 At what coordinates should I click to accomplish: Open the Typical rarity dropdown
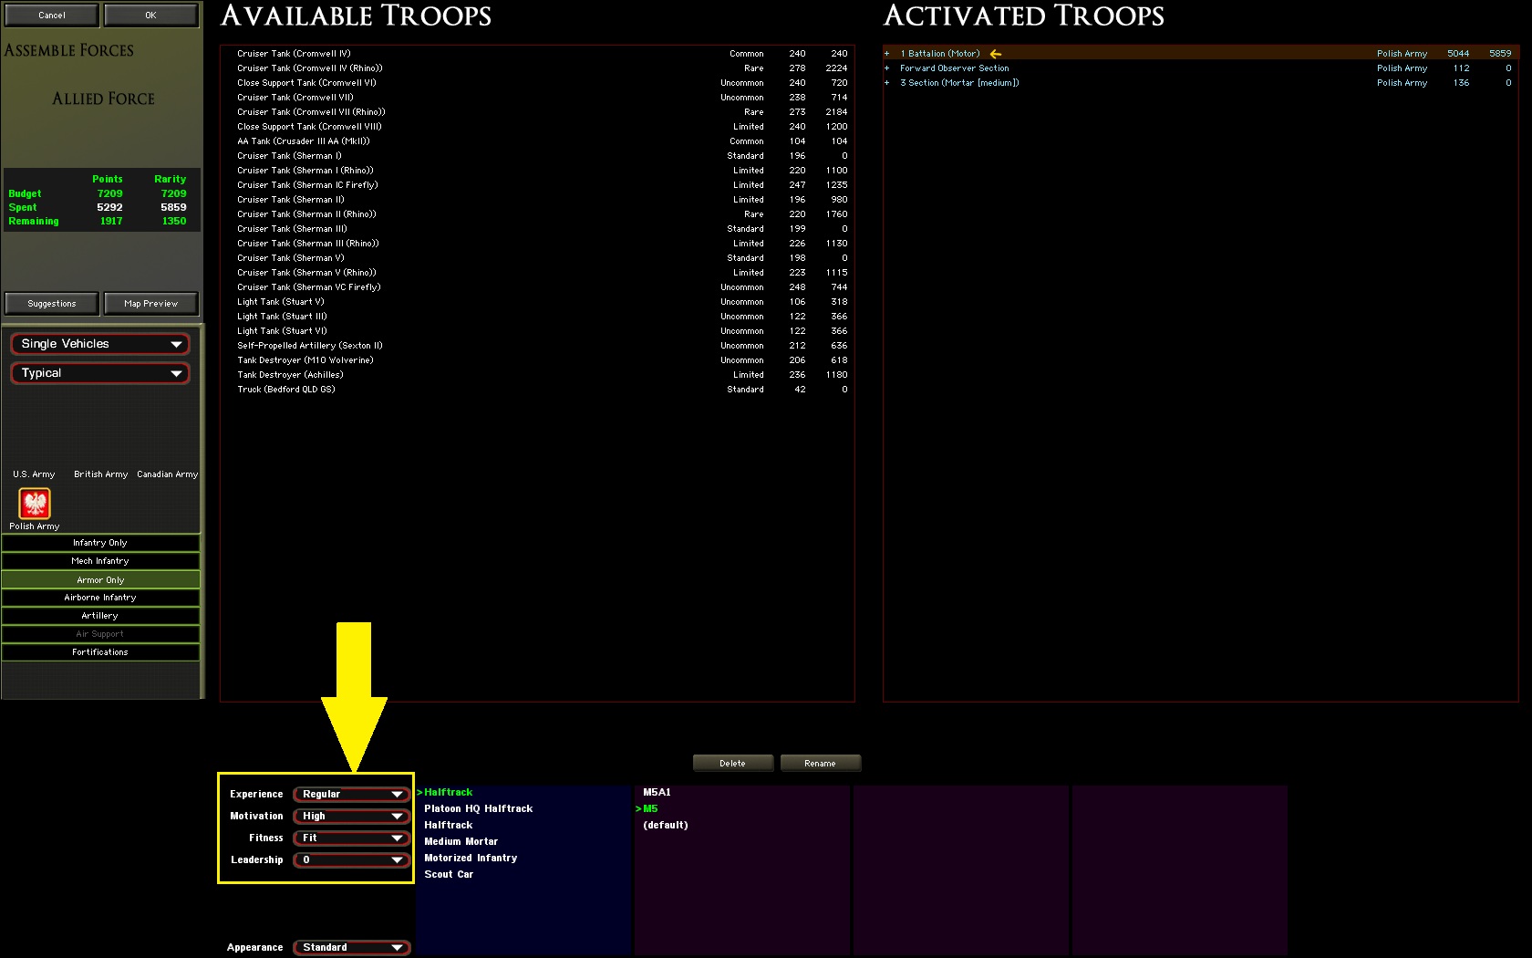pyautogui.click(x=100, y=373)
